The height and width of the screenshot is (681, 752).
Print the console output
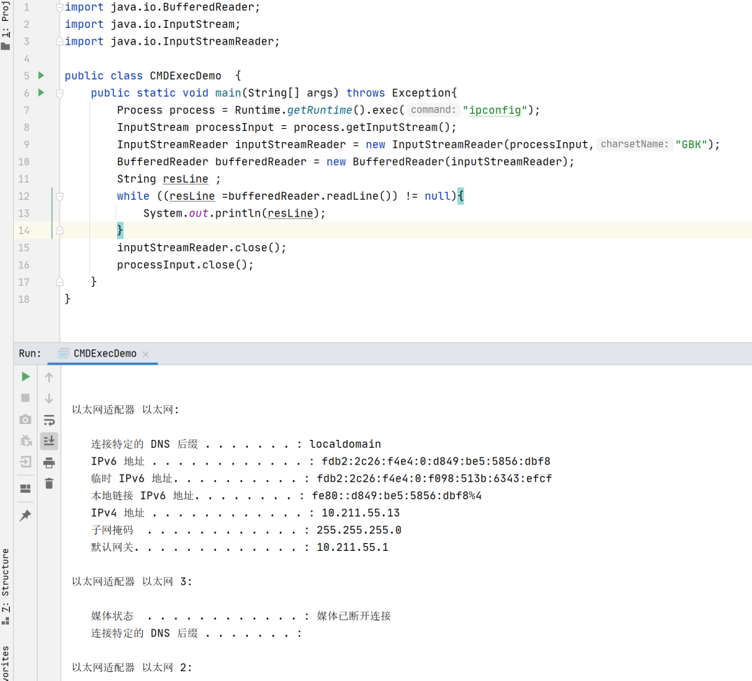pyautogui.click(x=49, y=462)
